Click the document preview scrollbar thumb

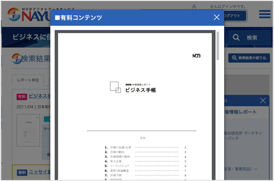pos(218,46)
